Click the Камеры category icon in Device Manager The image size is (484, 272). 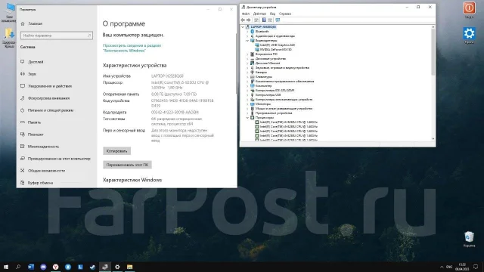(252, 73)
